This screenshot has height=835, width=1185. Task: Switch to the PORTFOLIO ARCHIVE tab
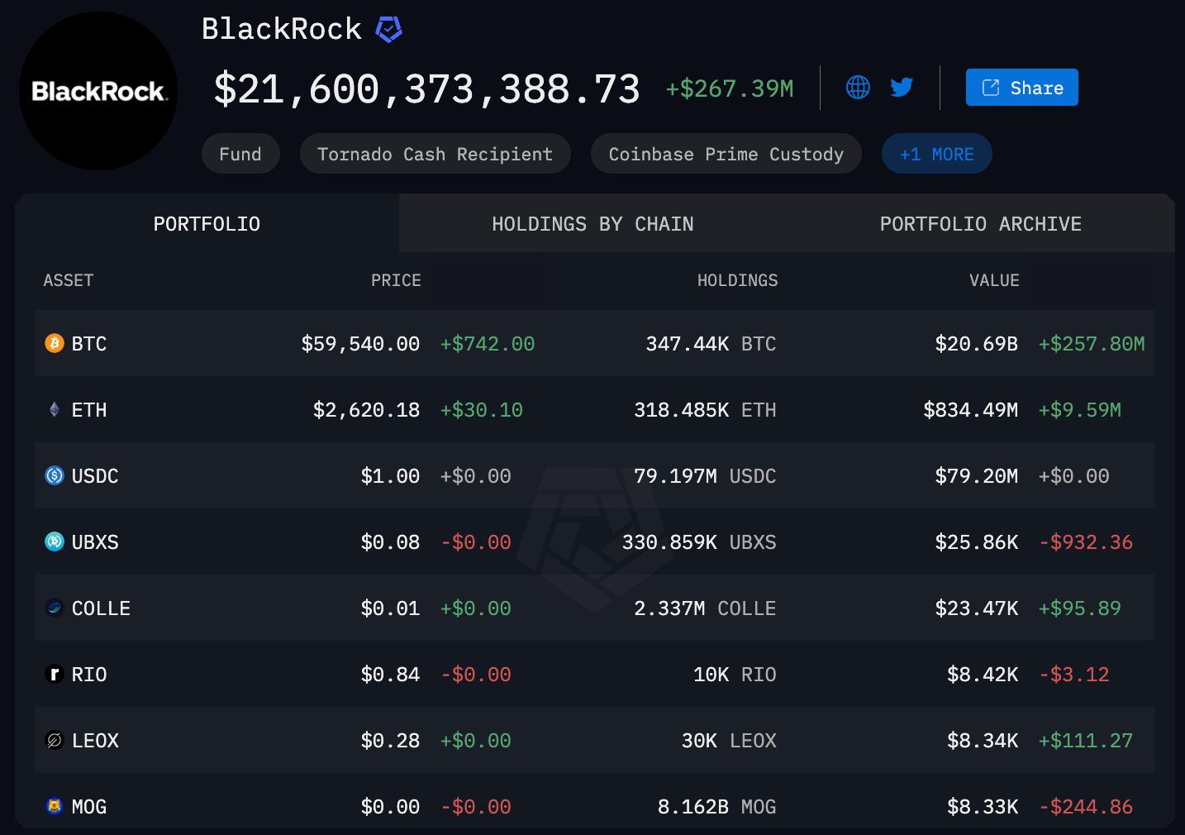pos(980,224)
